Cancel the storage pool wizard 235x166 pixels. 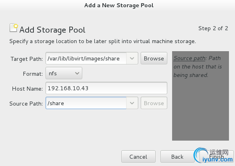(138, 157)
